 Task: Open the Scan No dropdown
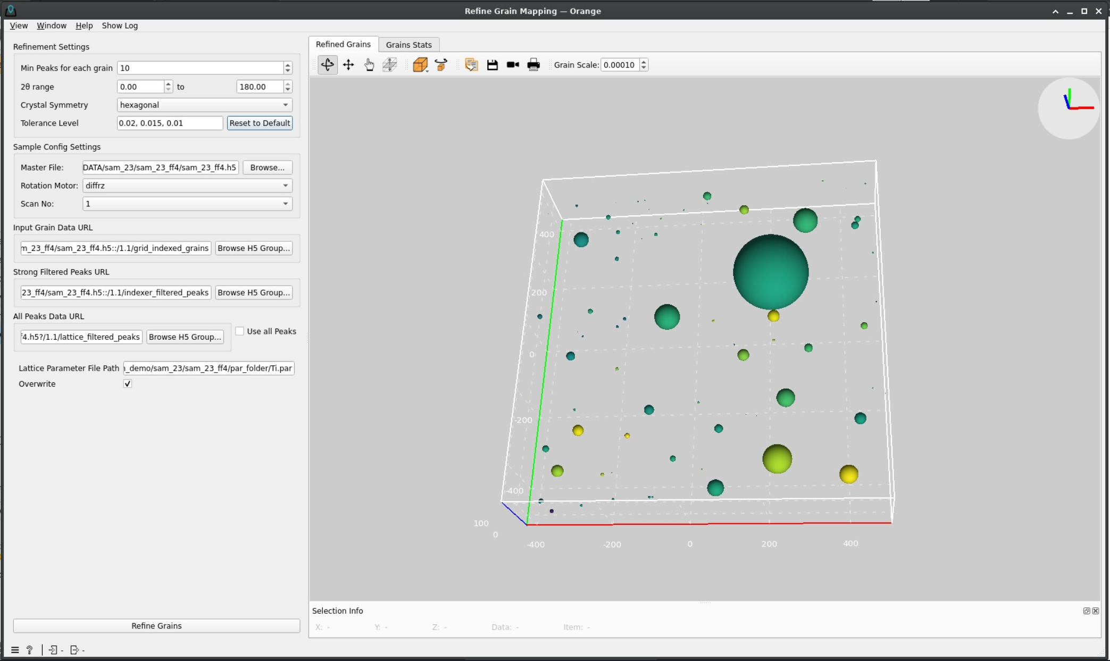point(187,204)
